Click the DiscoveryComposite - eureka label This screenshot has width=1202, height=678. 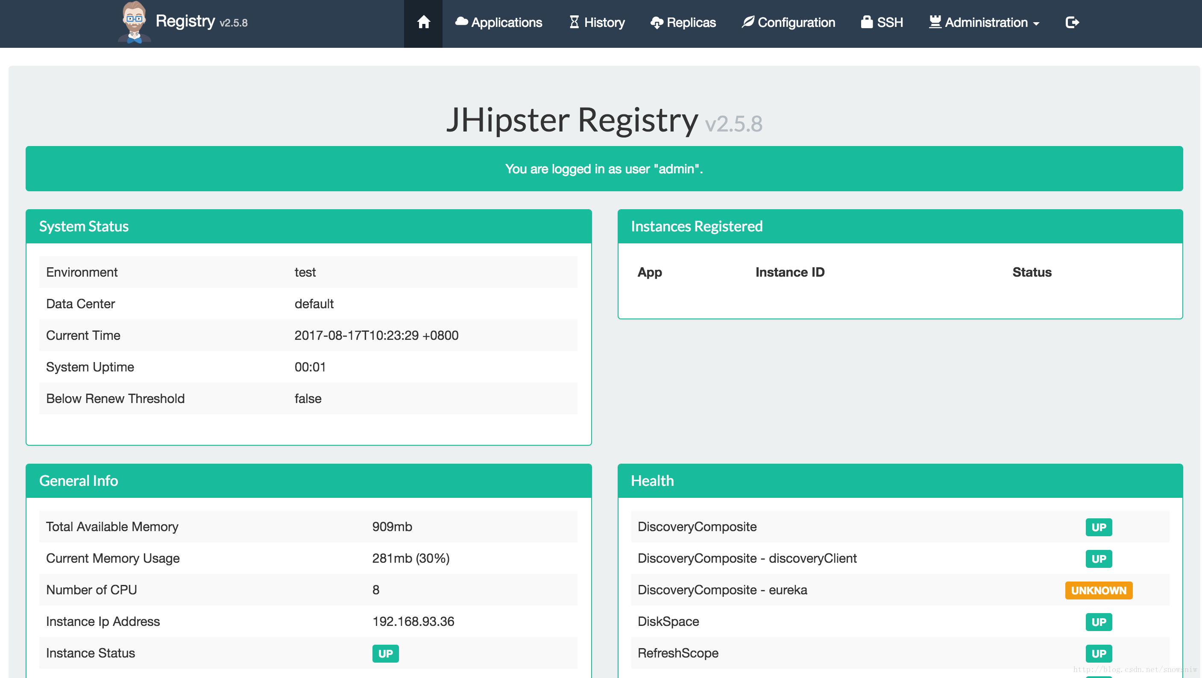coord(722,590)
